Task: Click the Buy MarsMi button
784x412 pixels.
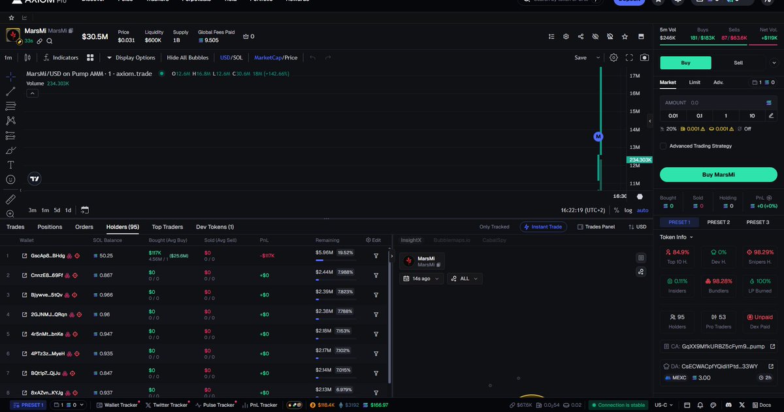Action: [x=719, y=174]
